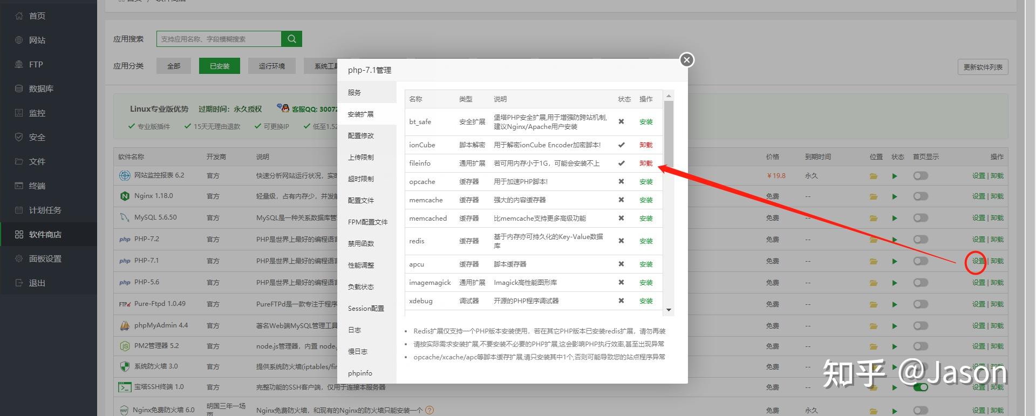Toggle homepage display for phpMyAdmin 4.4
This screenshot has height=416, width=1036.
click(x=921, y=325)
